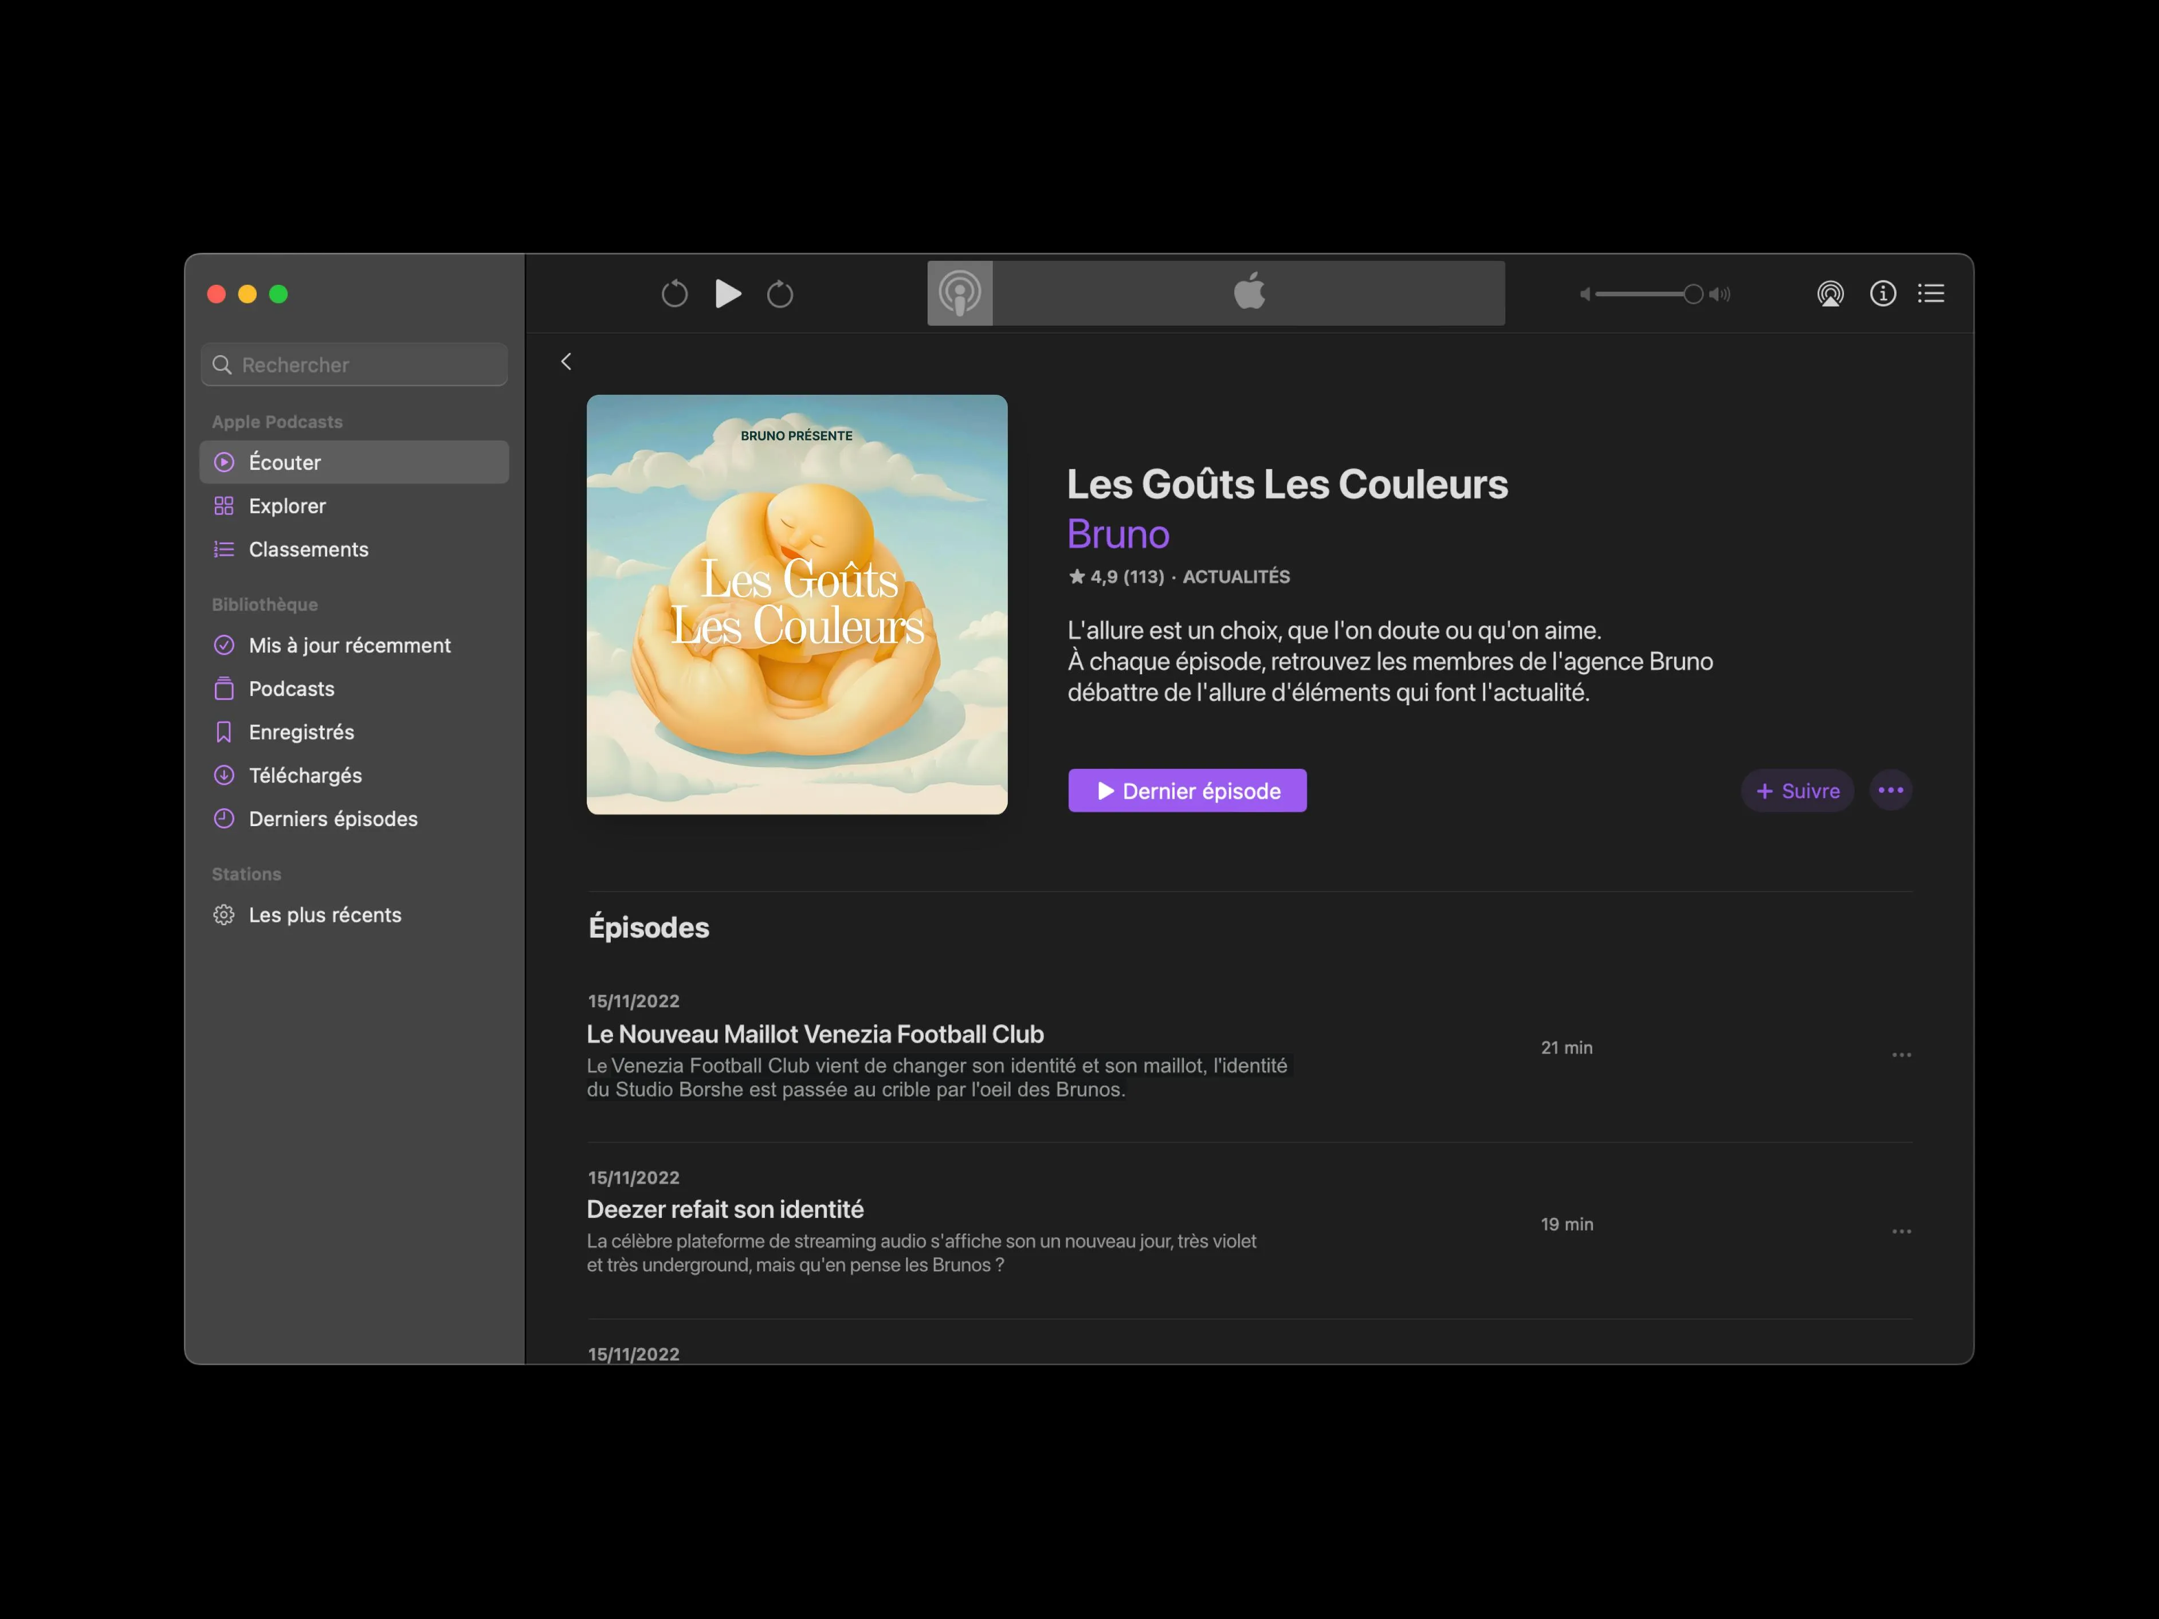Click the skip forward playback icon
Screen dimensions: 2159x1619
(780, 294)
